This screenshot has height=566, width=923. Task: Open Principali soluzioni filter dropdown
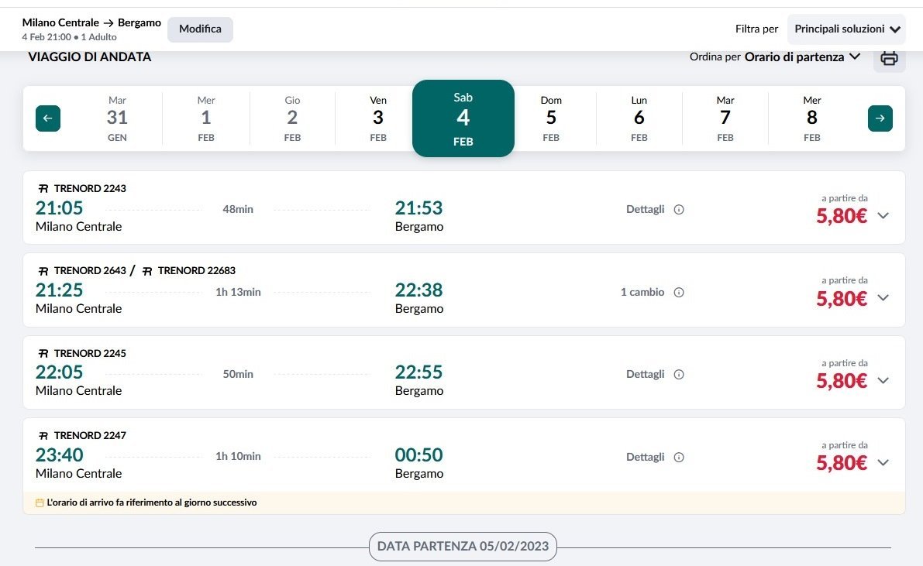click(846, 29)
